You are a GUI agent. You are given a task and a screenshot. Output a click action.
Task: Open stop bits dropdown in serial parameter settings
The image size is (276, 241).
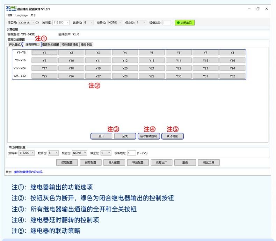[106, 153]
